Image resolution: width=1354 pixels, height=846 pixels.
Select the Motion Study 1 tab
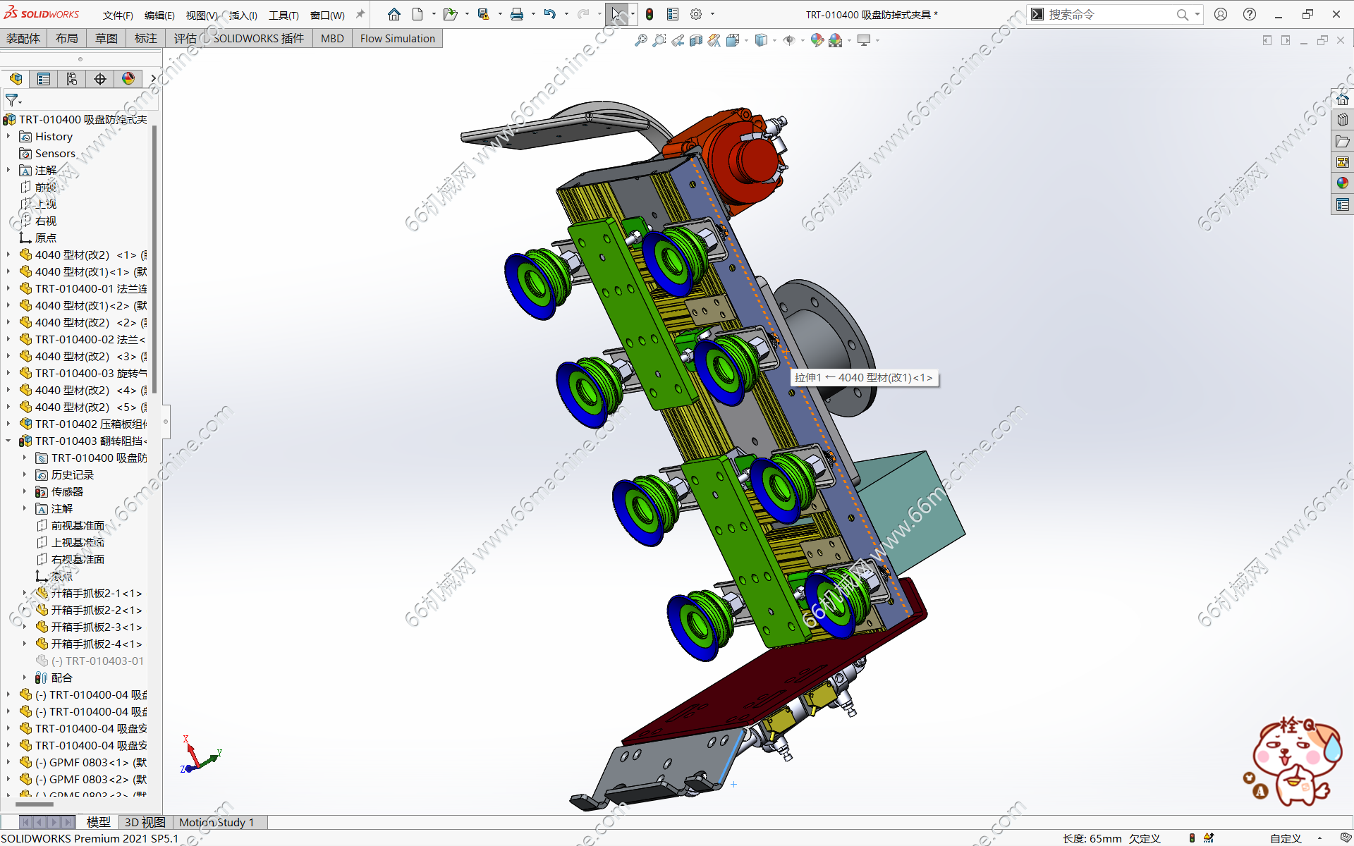[216, 822]
